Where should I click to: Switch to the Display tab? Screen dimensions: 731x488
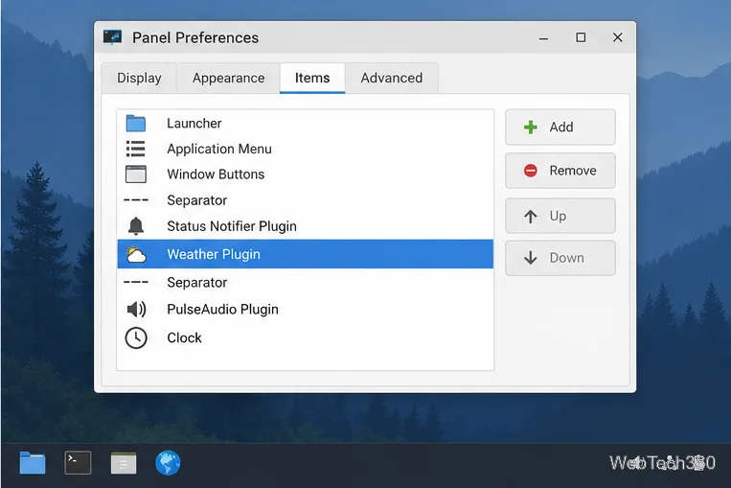139,78
